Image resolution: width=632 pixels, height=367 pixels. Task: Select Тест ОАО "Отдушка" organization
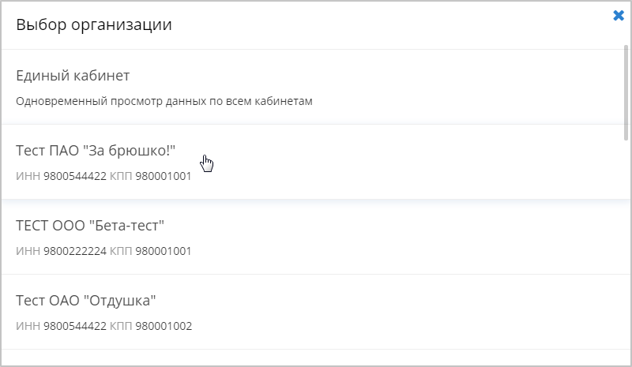pos(87,301)
